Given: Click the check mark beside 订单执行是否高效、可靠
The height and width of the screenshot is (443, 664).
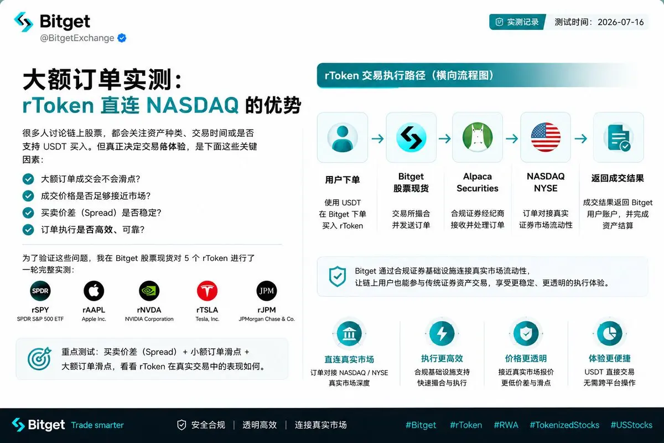Looking at the screenshot, I should [x=28, y=229].
